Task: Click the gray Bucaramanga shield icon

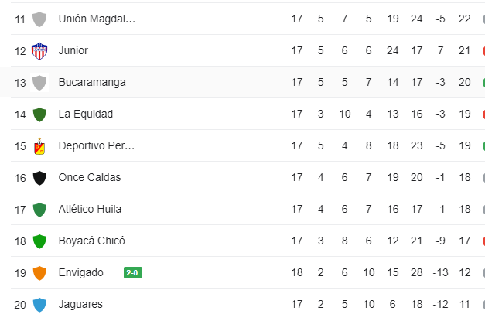Action: (x=39, y=83)
